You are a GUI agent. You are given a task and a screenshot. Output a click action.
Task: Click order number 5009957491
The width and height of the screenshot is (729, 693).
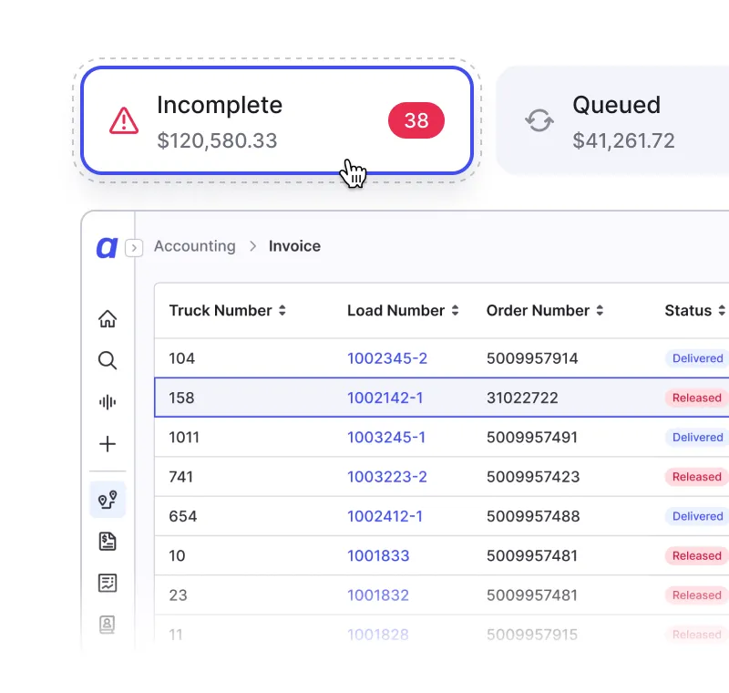[532, 437]
